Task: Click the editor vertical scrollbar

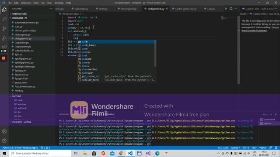Action: [238, 50]
